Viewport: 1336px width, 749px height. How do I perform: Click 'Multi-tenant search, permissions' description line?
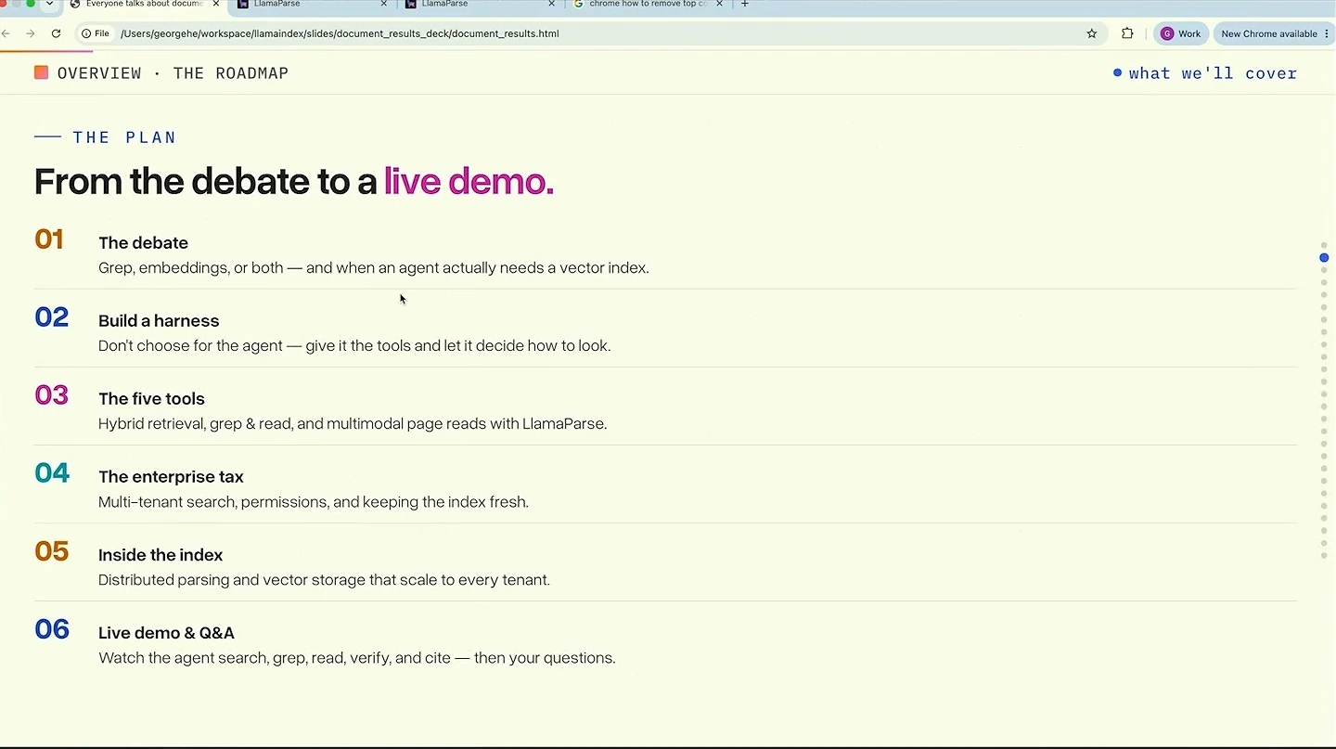pyautogui.click(x=314, y=502)
